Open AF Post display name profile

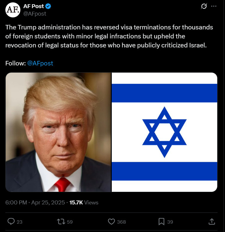(34, 6)
